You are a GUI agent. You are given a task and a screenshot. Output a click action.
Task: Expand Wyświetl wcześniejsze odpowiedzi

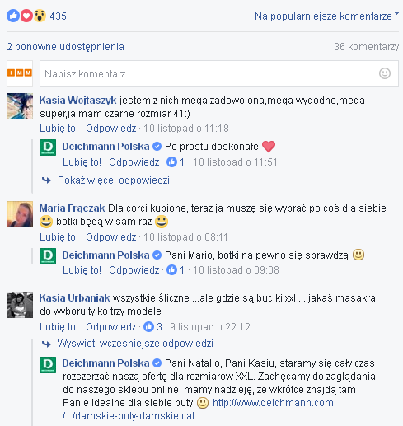pos(135,344)
